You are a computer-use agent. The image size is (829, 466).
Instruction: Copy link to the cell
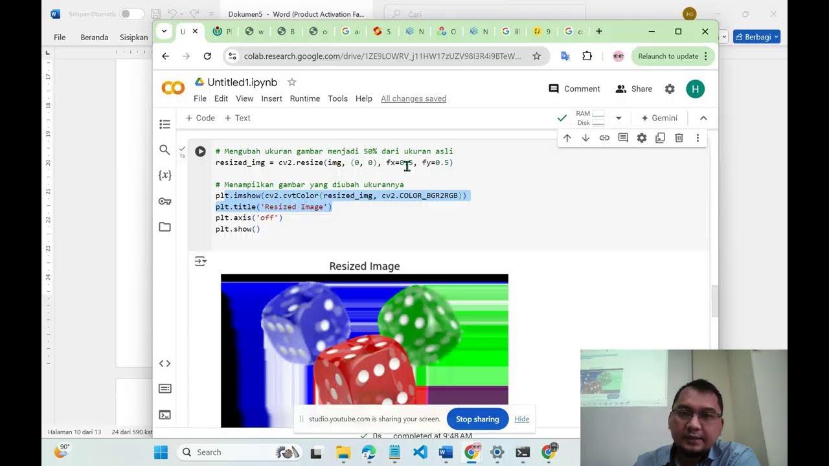pyautogui.click(x=604, y=138)
